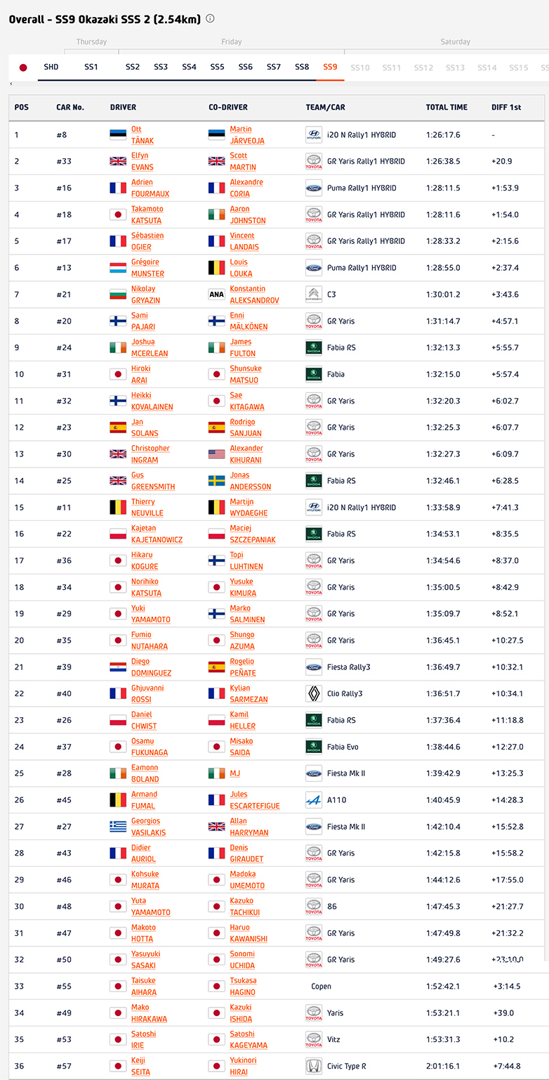
Task: Click the Renault logo next to Clio Rally3
Action: 313,694
